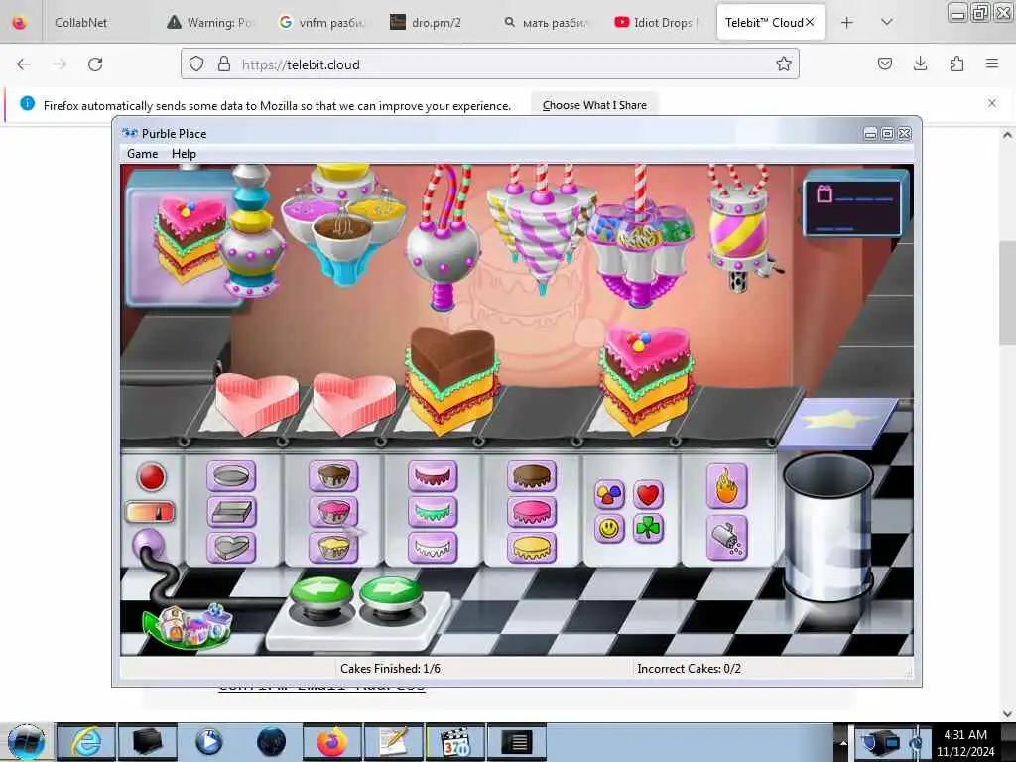The height and width of the screenshot is (762, 1016).
Task: Push the red round stop button
Action: (152, 477)
